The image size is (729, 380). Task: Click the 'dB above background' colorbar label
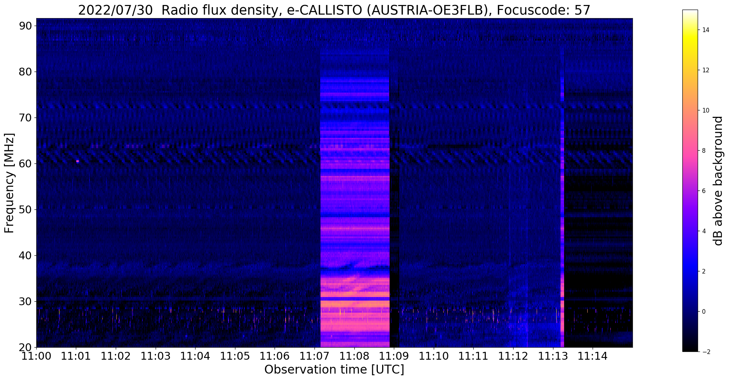[x=718, y=181]
